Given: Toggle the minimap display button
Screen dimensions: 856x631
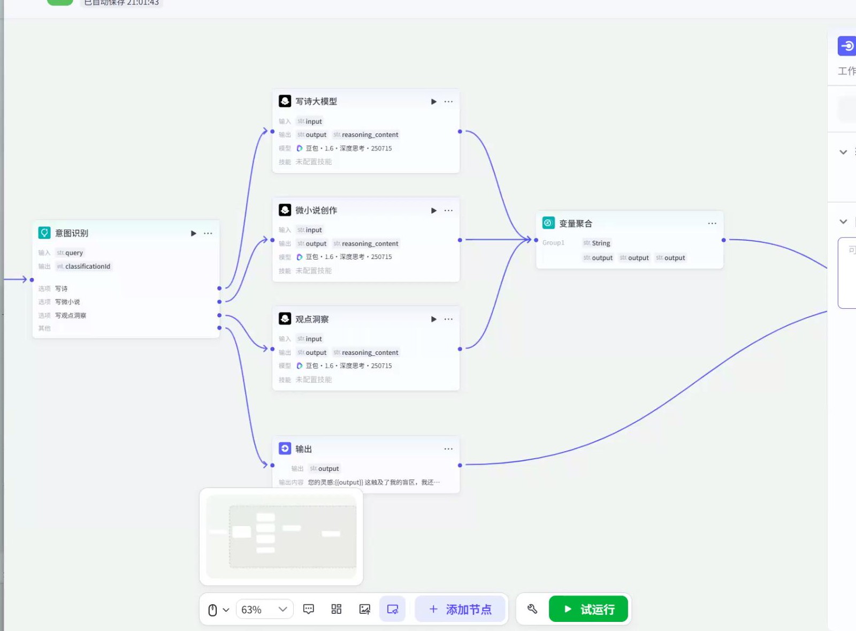Looking at the screenshot, I should coord(393,609).
